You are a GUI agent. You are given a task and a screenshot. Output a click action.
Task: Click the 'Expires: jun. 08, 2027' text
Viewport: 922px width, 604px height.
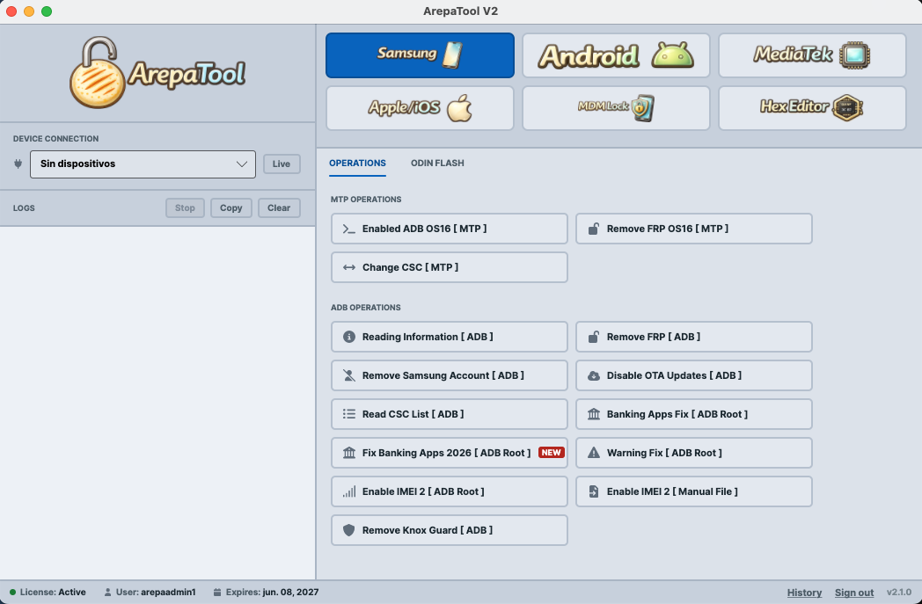tap(272, 593)
